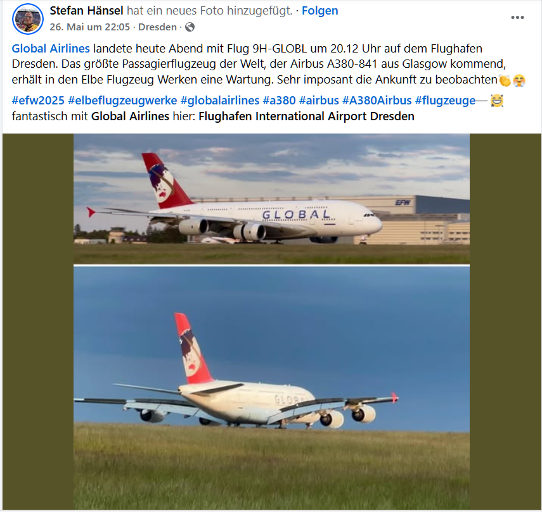Open the three-dot post options menu
The width and height of the screenshot is (542, 512).
click(x=517, y=18)
